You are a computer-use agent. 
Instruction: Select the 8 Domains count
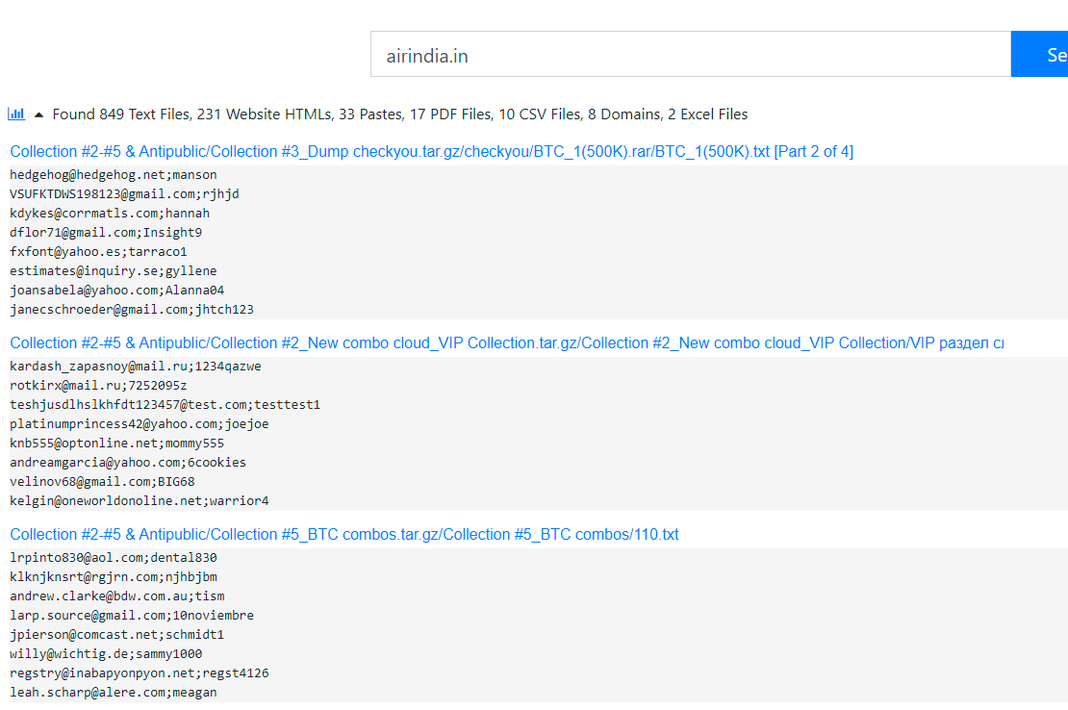click(x=625, y=114)
